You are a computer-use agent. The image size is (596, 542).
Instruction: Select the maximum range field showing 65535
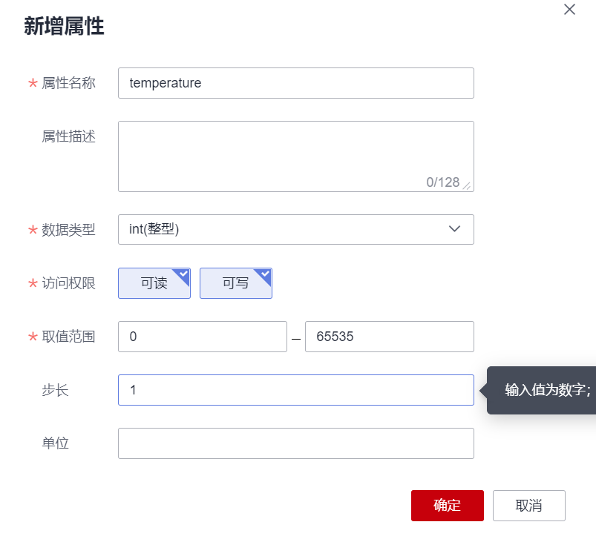click(x=389, y=337)
